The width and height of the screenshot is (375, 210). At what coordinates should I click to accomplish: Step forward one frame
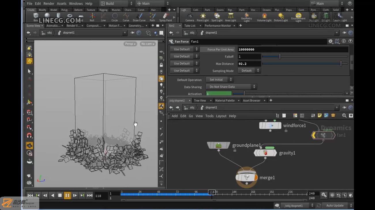75,195
